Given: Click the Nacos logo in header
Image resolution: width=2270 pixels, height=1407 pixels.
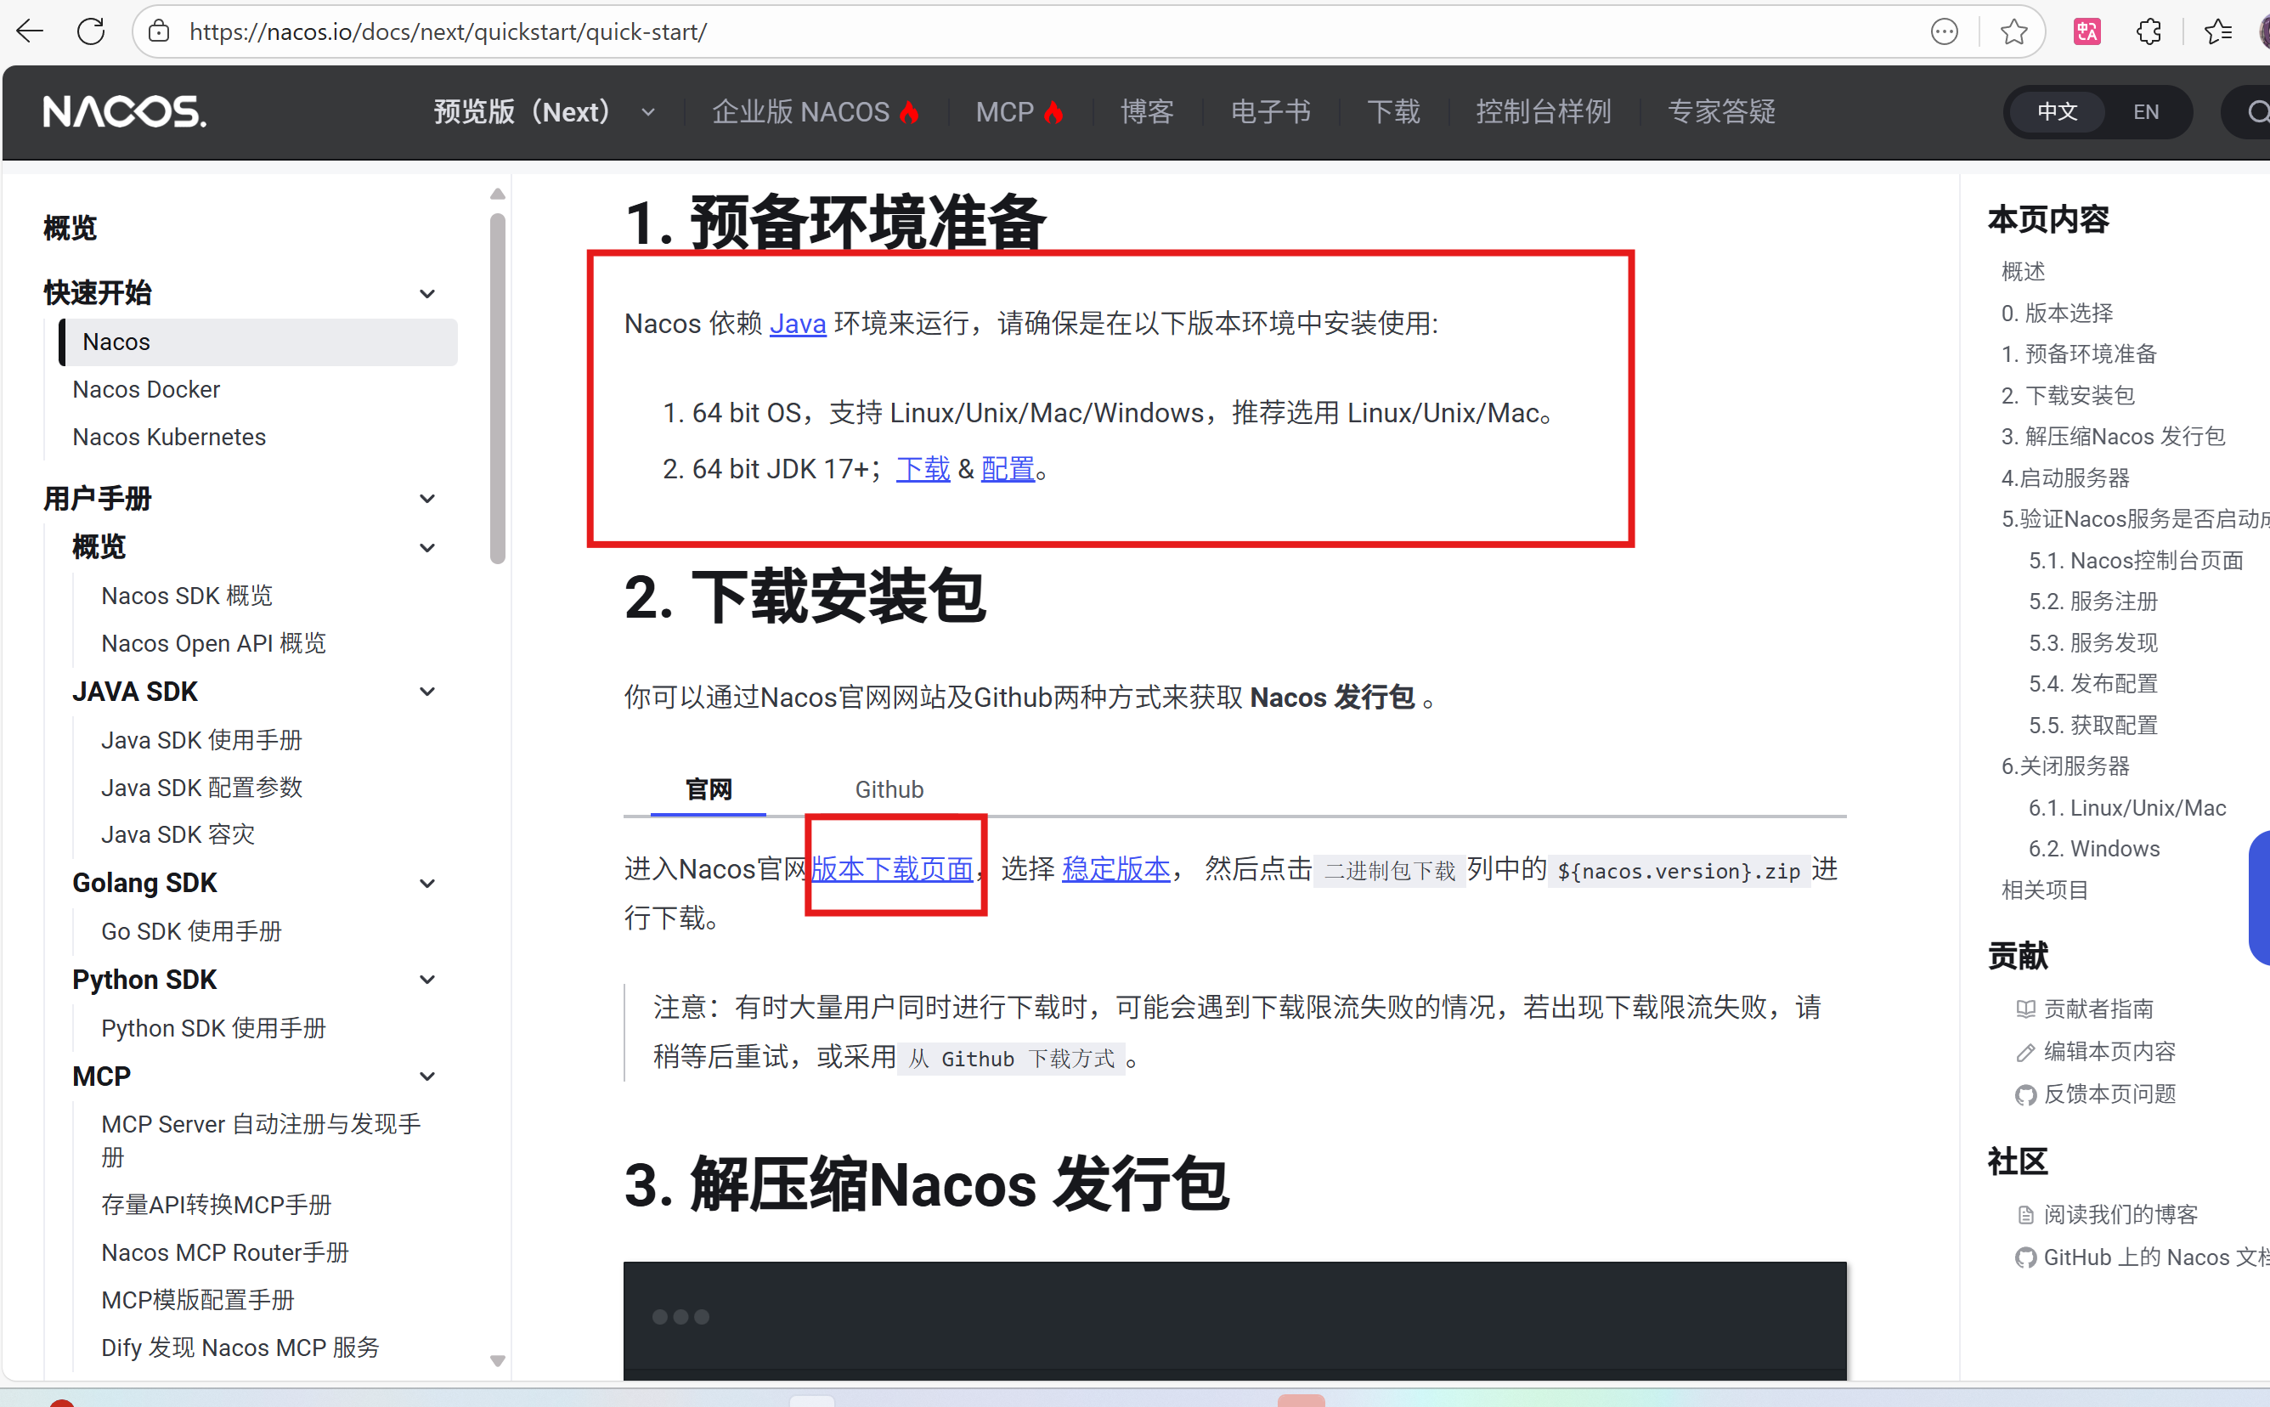Looking at the screenshot, I should [125, 111].
